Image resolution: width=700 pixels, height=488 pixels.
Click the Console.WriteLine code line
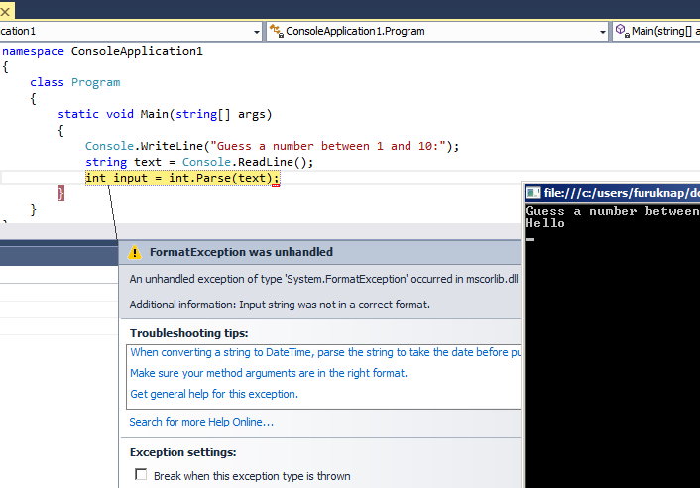point(272,146)
